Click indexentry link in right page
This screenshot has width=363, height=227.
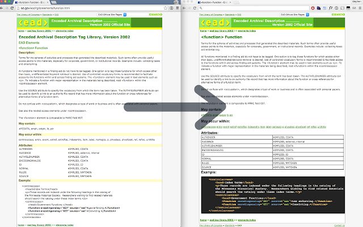254,127
